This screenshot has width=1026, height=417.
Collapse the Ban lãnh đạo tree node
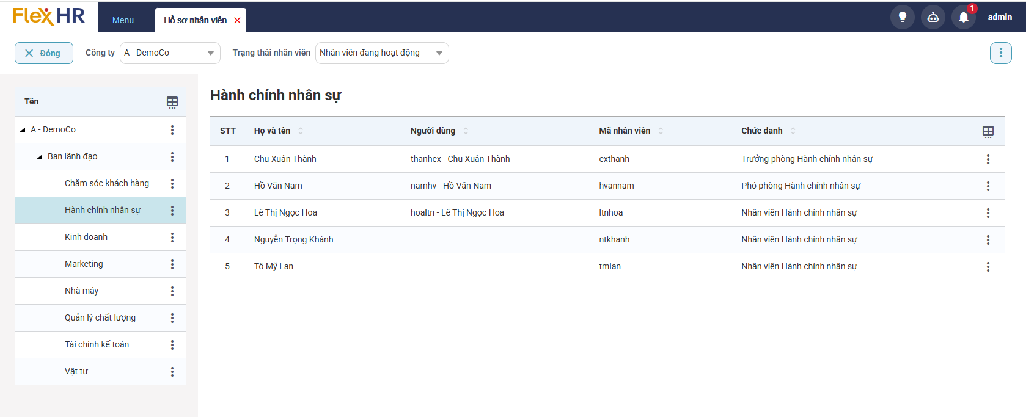pyautogui.click(x=40, y=157)
